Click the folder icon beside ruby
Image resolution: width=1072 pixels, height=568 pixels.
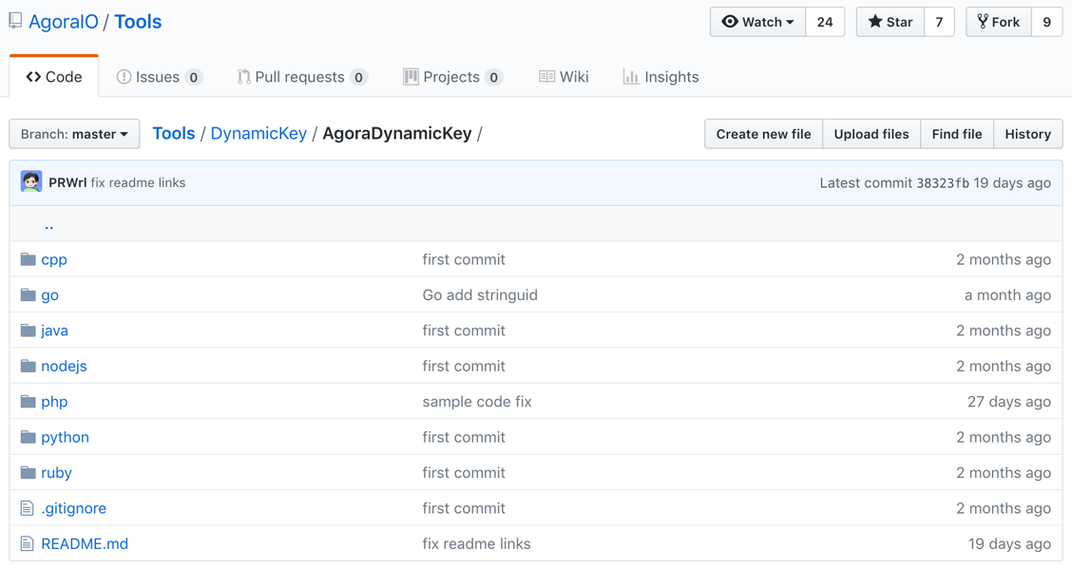click(28, 472)
